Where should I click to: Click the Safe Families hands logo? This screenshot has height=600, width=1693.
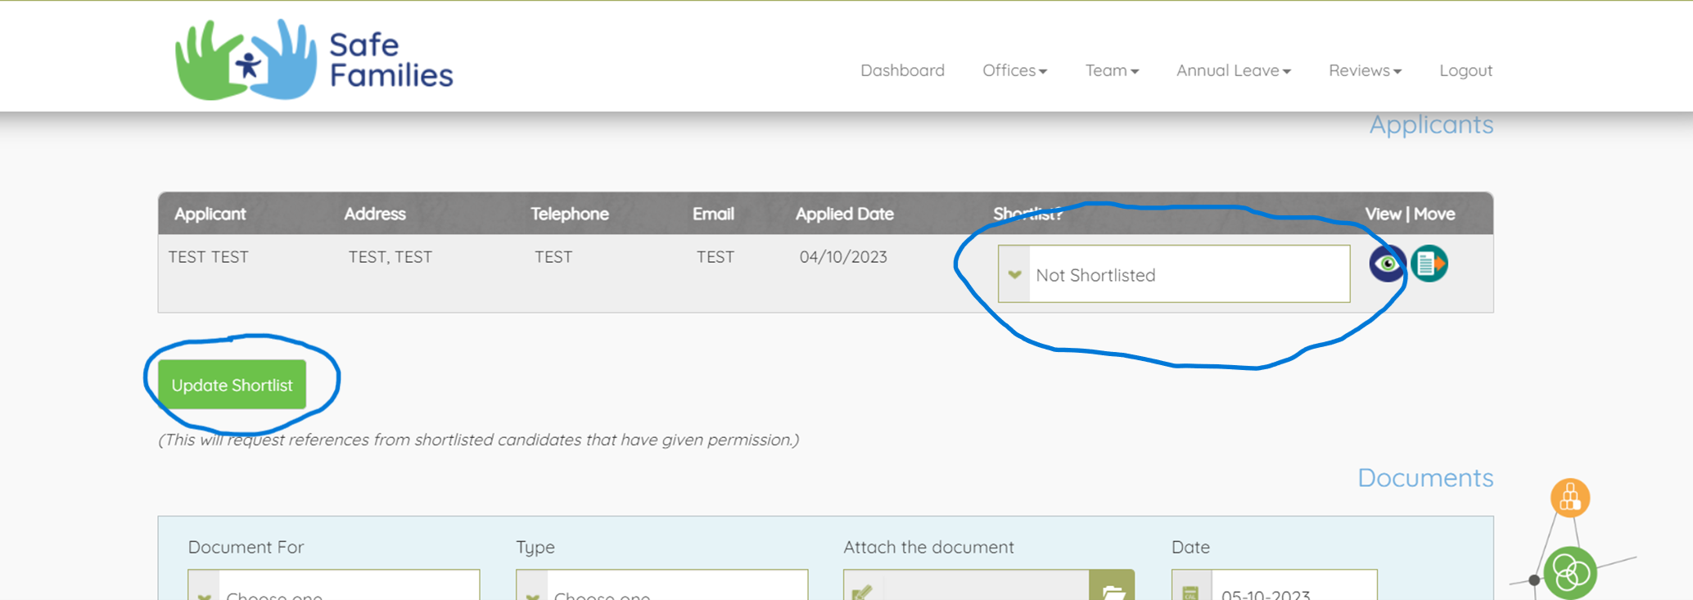[246, 61]
